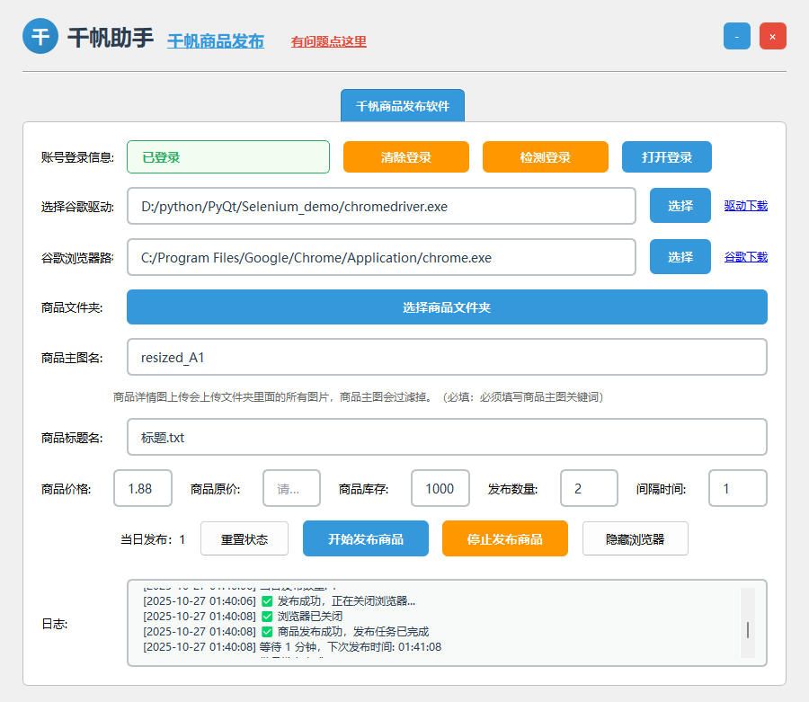
Task: Hide the browser using 隐藏浏览器 button
Action: pyautogui.click(x=635, y=538)
